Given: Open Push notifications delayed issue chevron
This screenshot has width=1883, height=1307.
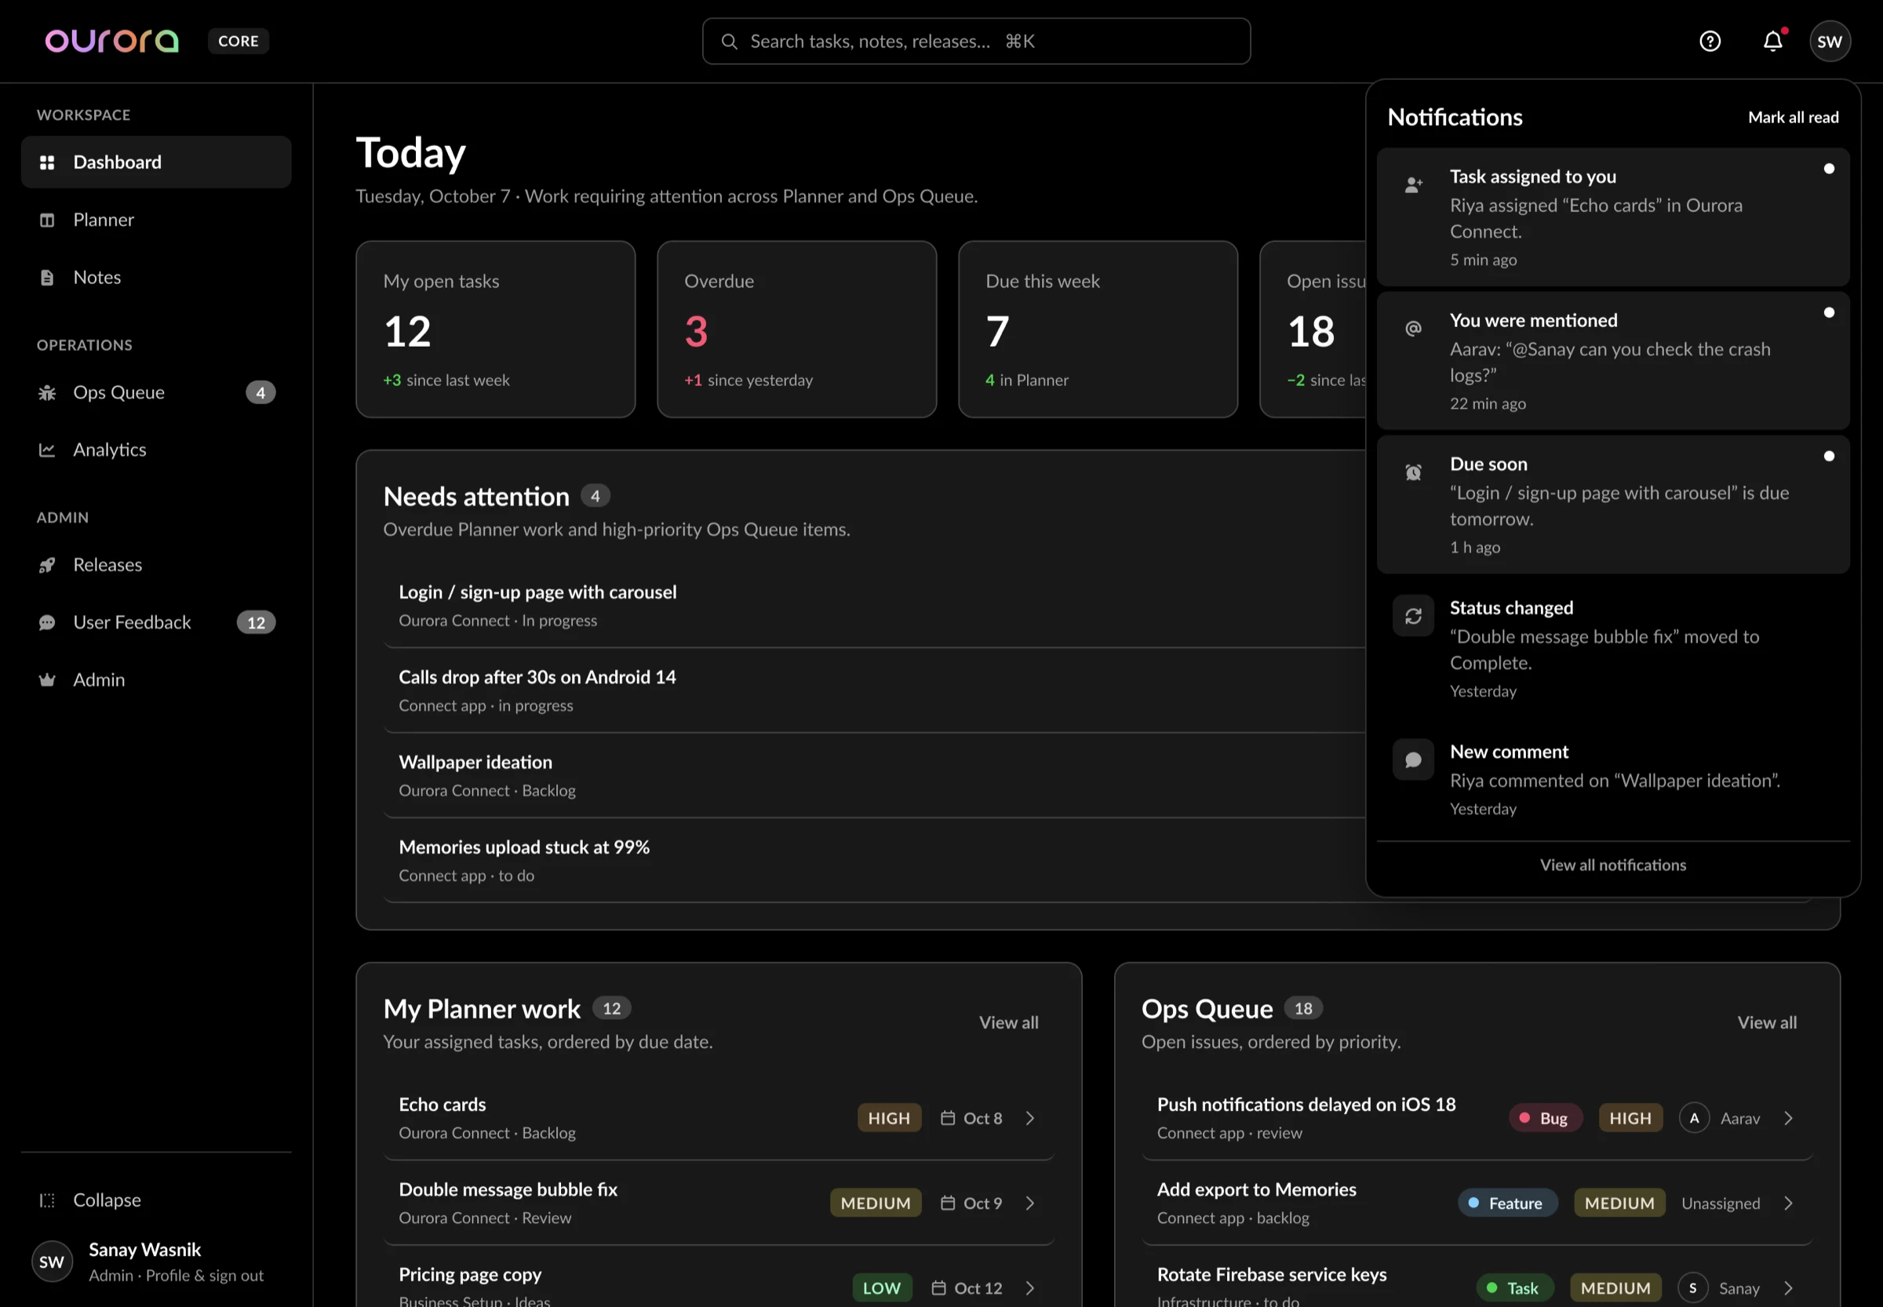Looking at the screenshot, I should point(1789,1118).
